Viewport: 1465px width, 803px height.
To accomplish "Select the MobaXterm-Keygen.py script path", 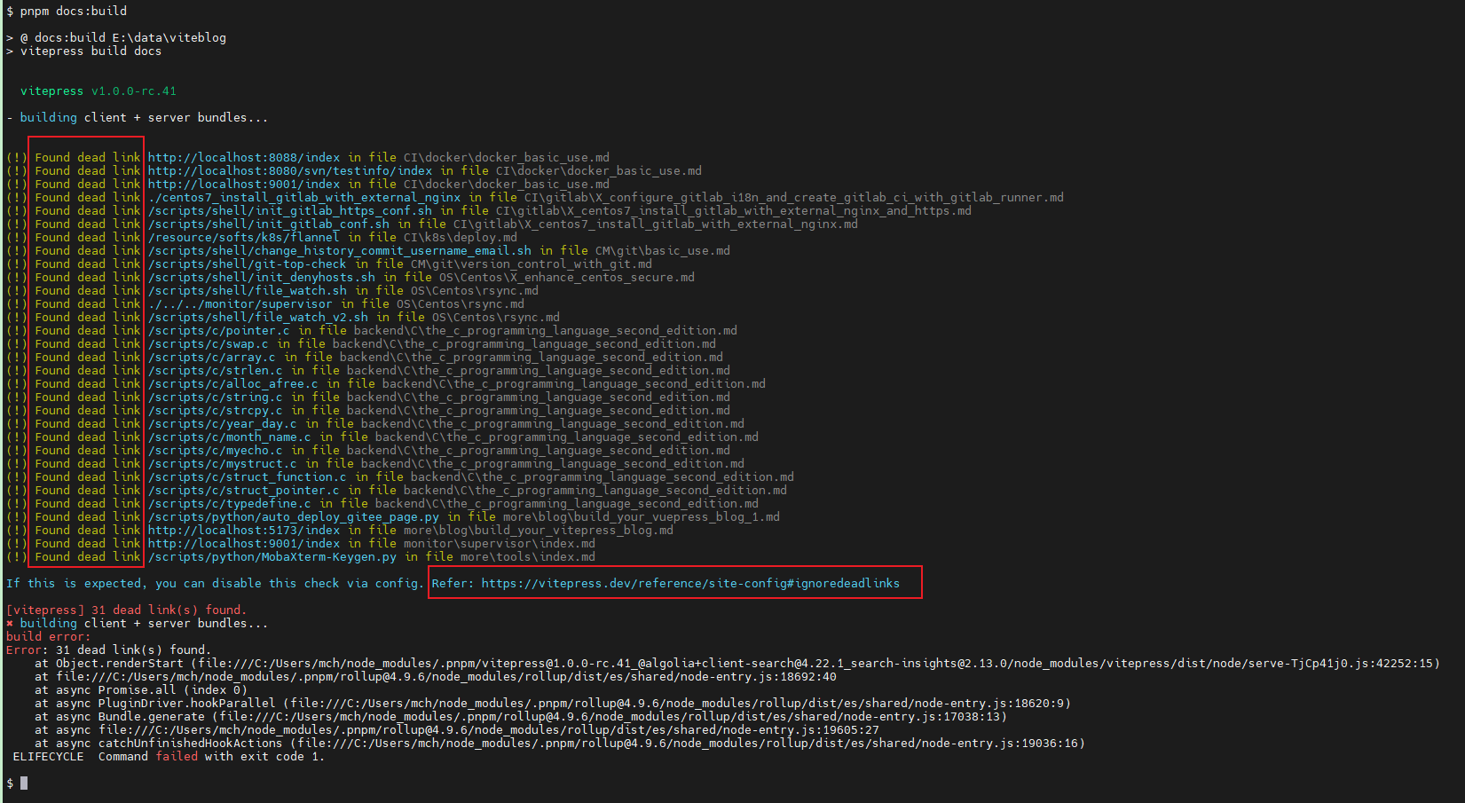I will (272, 556).
